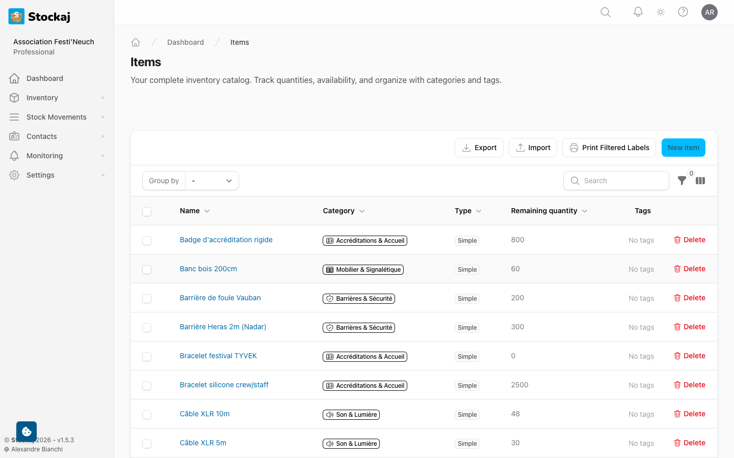Viewport: 734px width, 458px height.
Task: Open the filter funnel icon
Action: (682, 181)
